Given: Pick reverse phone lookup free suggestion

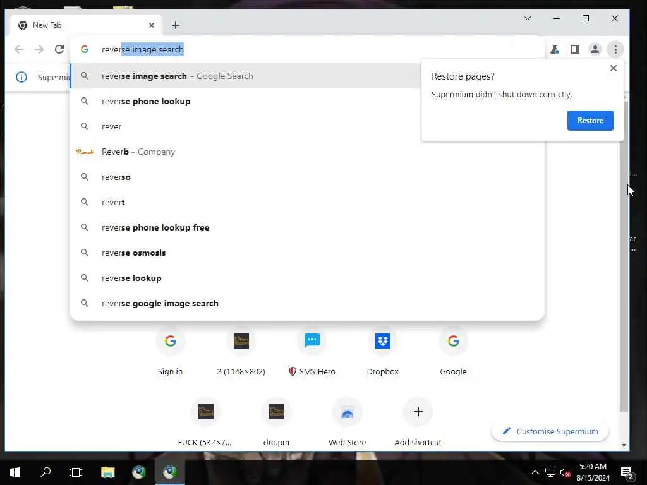Looking at the screenshot, I should click(308, 227).
